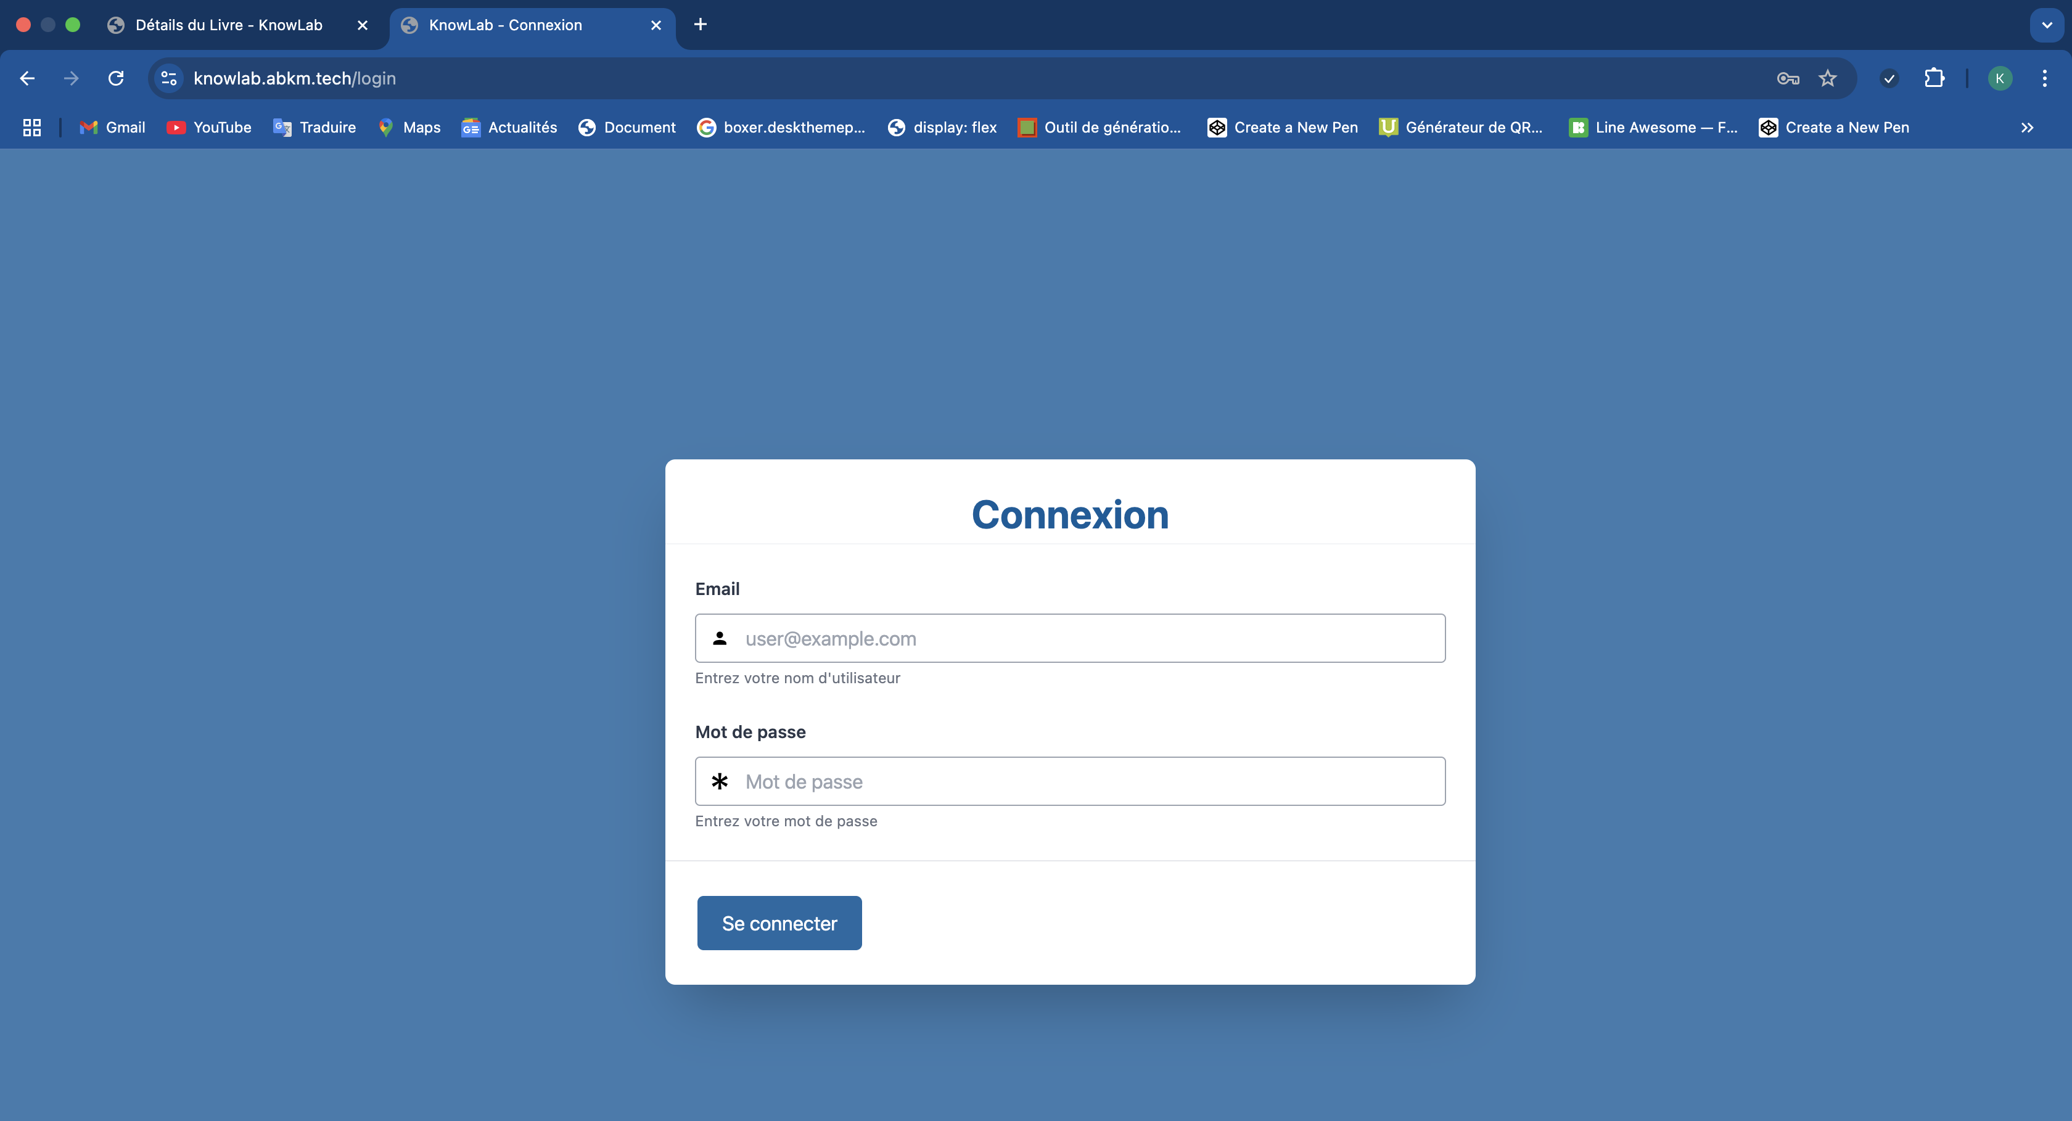Open the Line Awesome bookmark
2072x1121 pixels.
[1653, 127]
